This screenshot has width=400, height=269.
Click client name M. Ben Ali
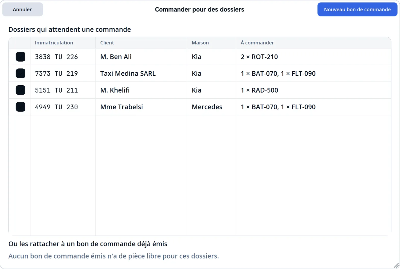click(116, 57)
